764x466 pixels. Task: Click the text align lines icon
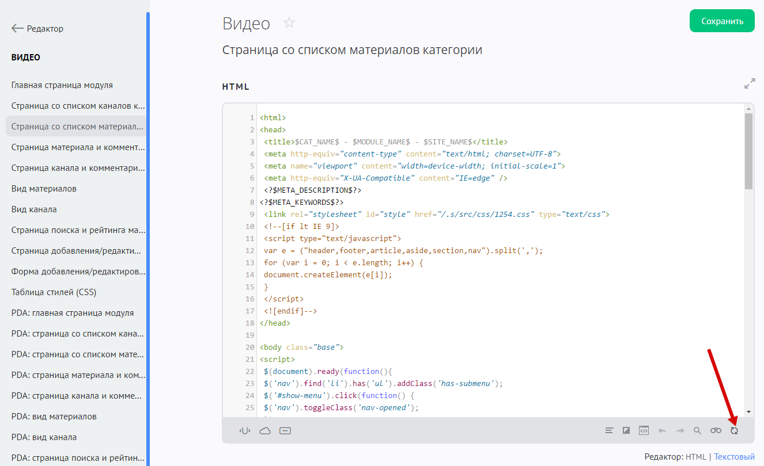(x=609, y=430)
